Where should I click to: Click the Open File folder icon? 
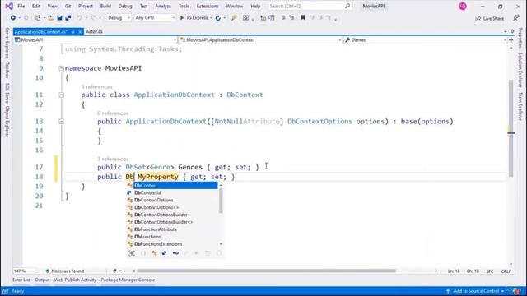(x=51, y=18)
